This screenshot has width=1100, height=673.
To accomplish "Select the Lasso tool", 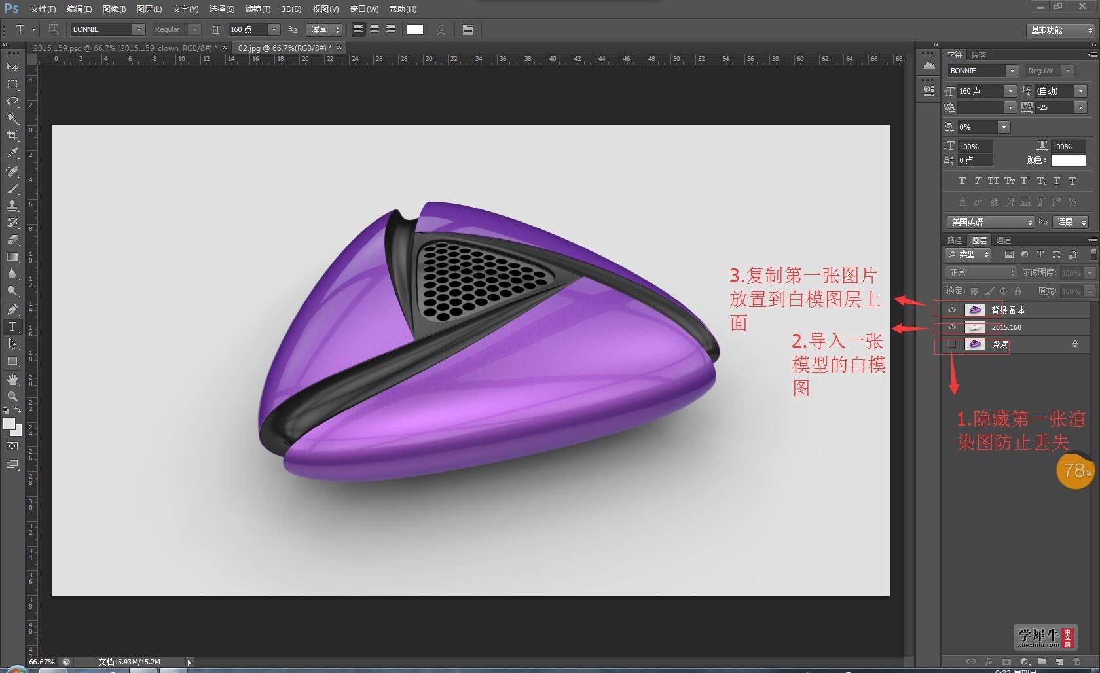I will tap(12, 101).
